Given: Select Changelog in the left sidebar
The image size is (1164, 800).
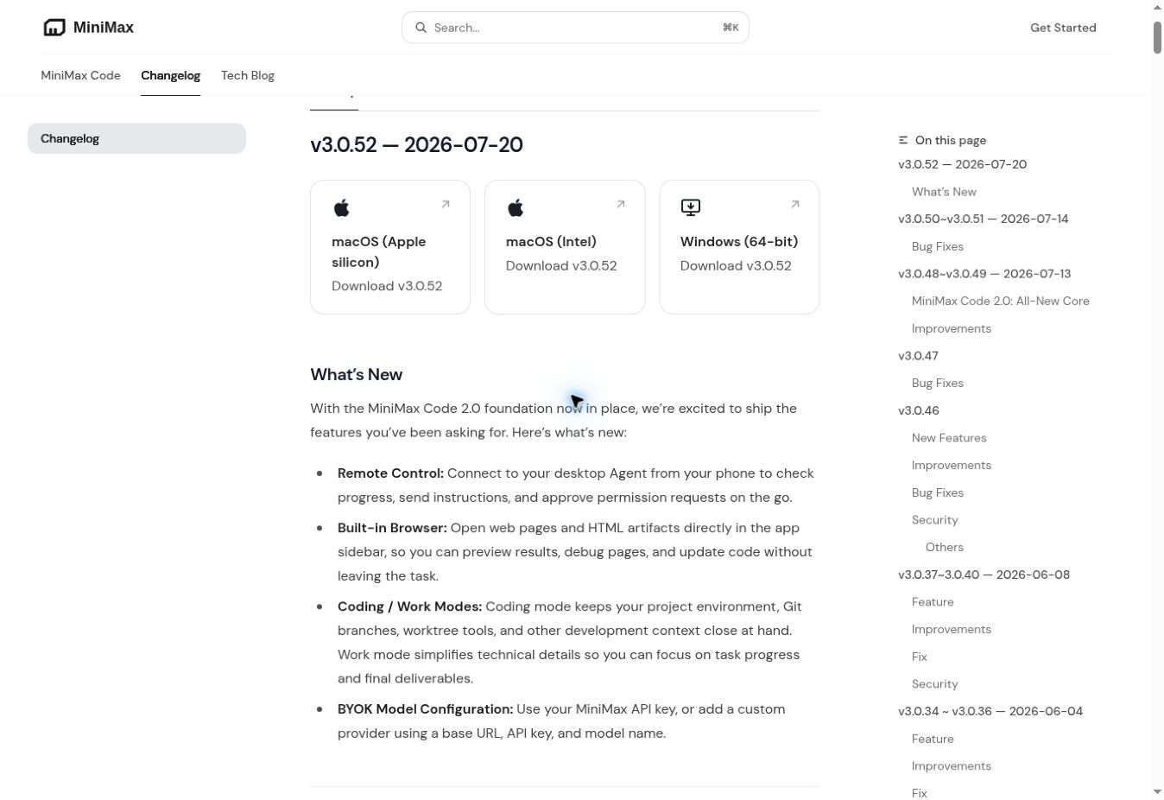Looking at the screenshot, I should pos(136,138).
